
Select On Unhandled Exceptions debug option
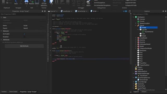coord(102,5)
